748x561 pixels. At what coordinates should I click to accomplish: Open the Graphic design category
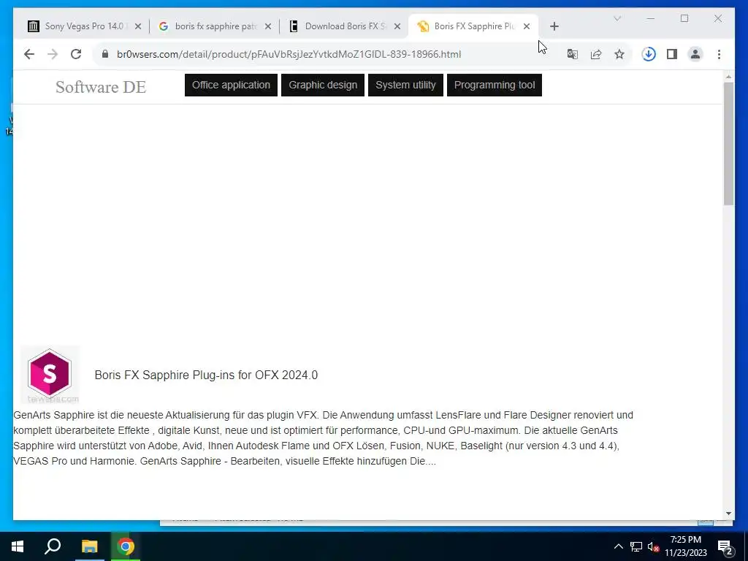point(322,85)
